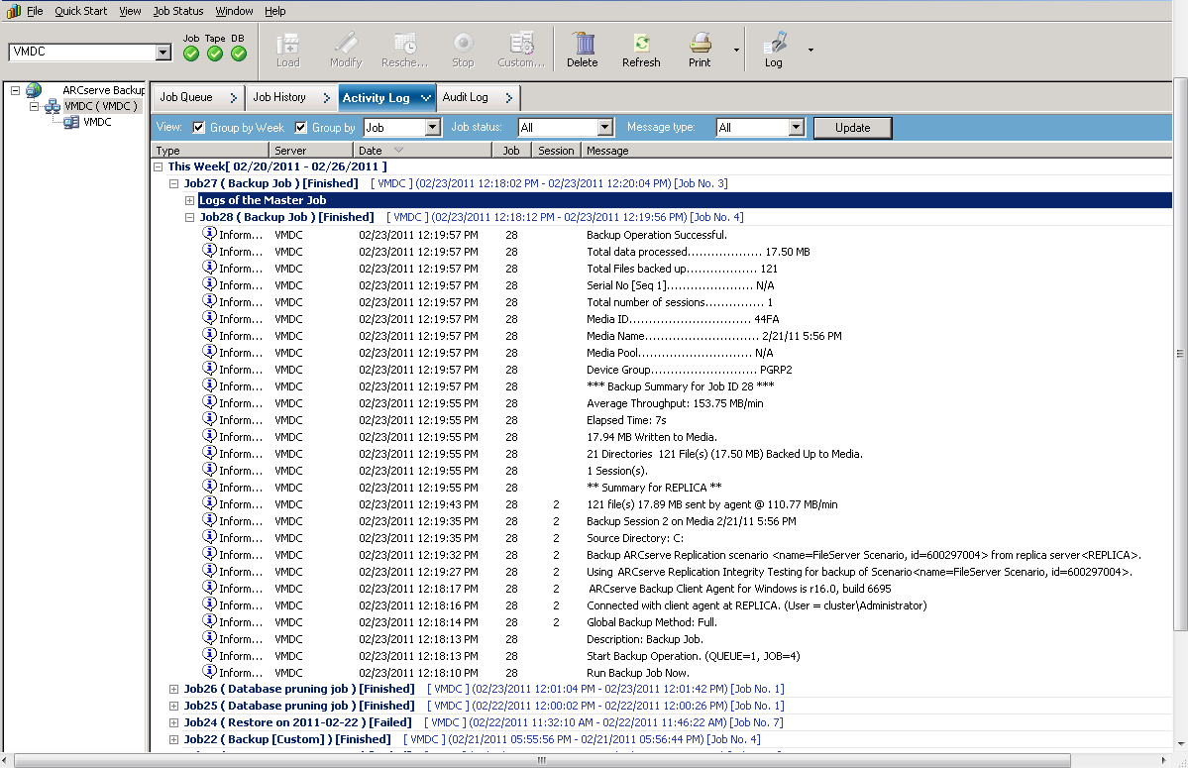Click the DB status green check icon
This screenshot has width=1188, height=768.
239,54
